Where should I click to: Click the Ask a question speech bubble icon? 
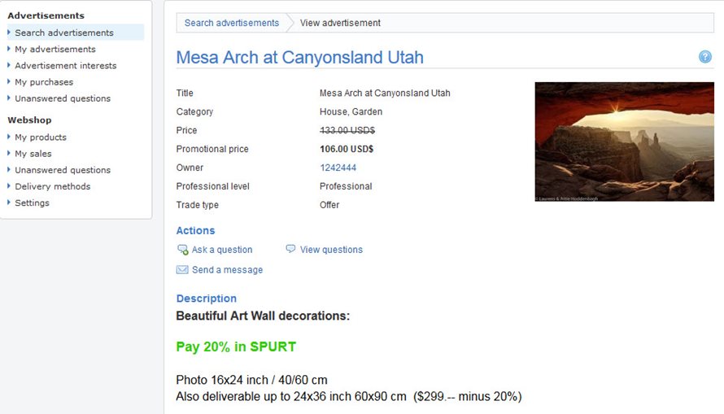[182, 250]
